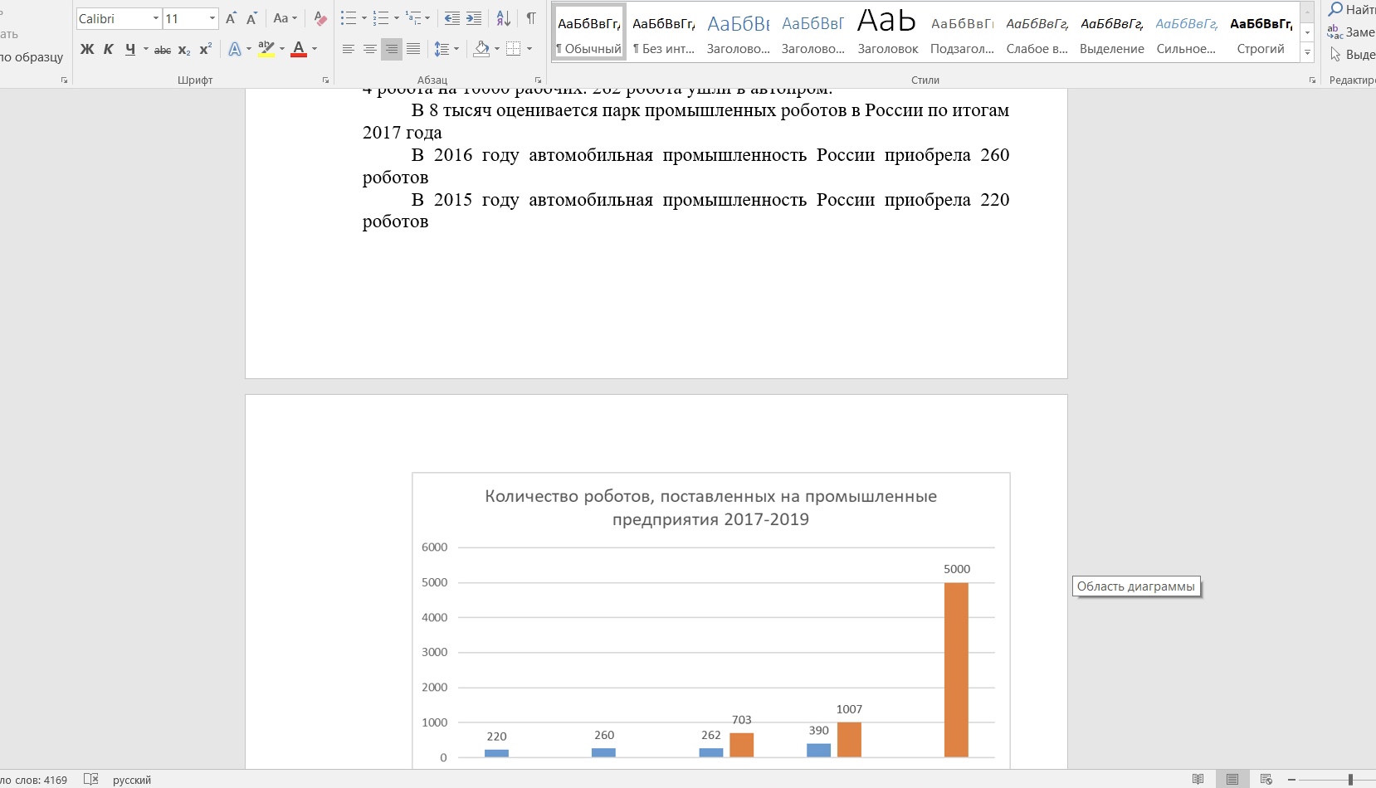Increase paragraph indent

[474, 18]
